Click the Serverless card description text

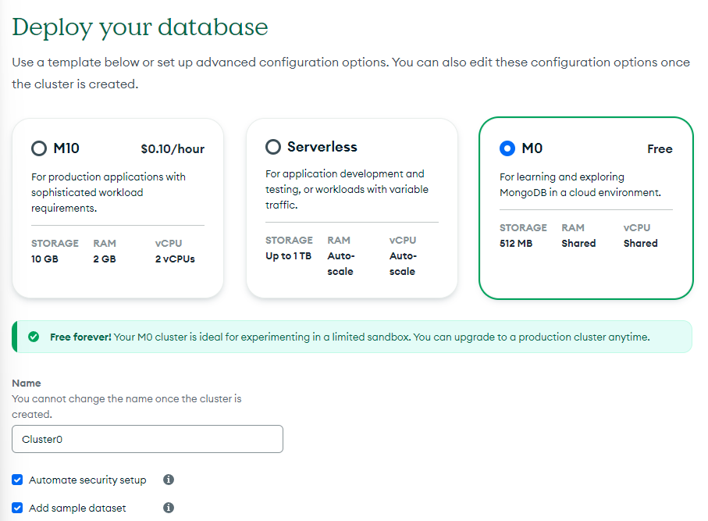pyautogui.click(x=347, y=189)
